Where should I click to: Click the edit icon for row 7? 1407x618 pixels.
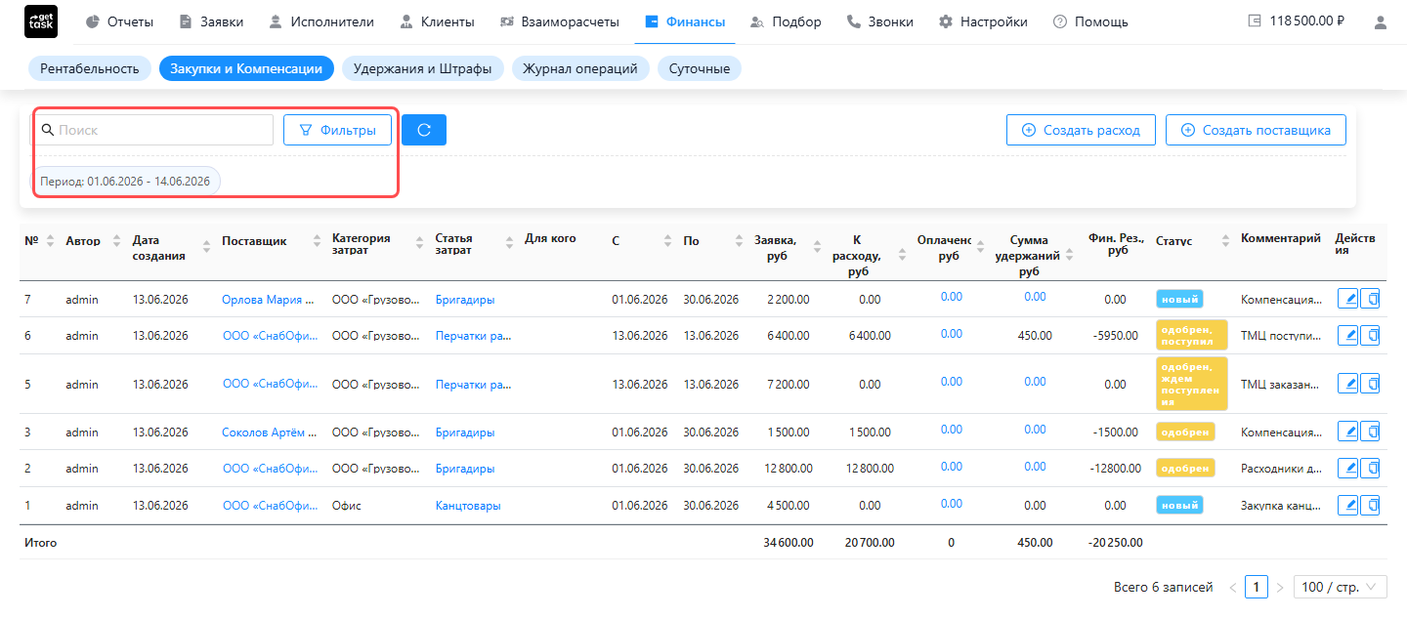[x=1347, y=300]
